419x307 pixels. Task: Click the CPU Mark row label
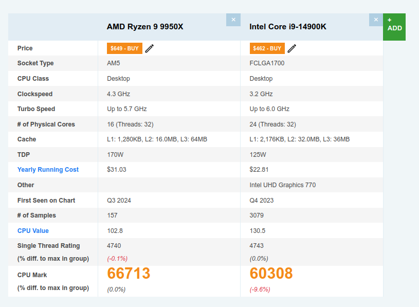coord(32,275)
